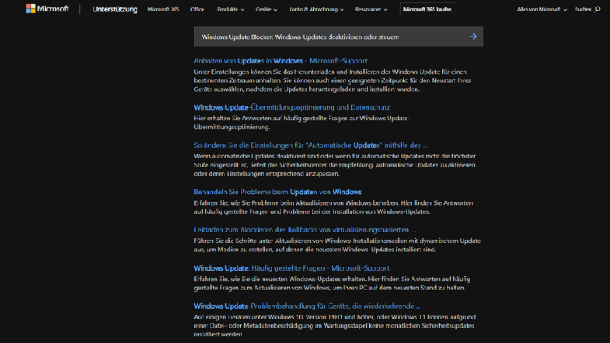Expand Produkte dropdown
This screenshot has height=343, width=610.
230,9
